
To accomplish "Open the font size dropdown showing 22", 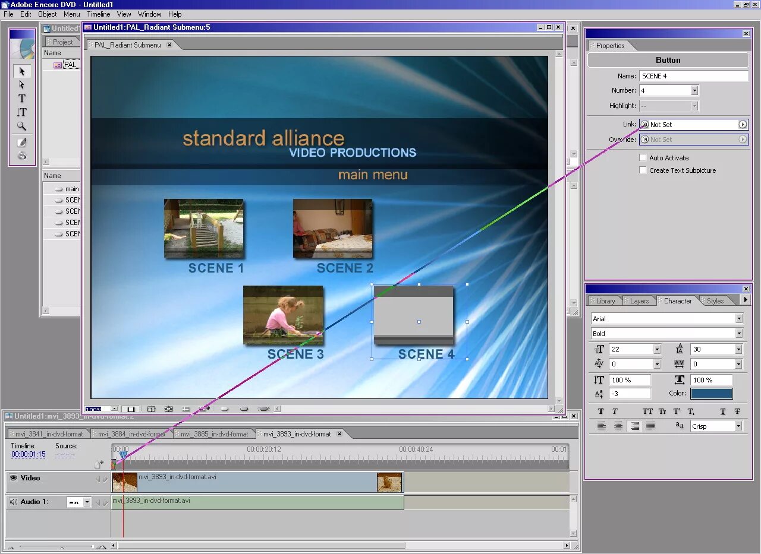I will click(657, 350).
